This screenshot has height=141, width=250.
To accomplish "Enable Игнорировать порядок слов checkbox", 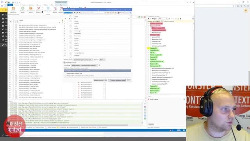I will coord(66,74).
